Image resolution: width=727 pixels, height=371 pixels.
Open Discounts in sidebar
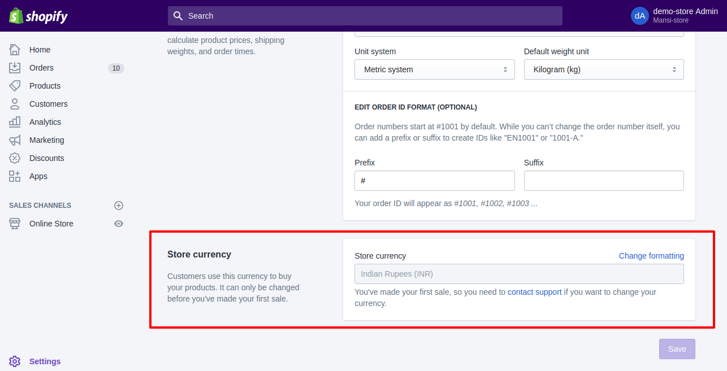pos(46,158)
